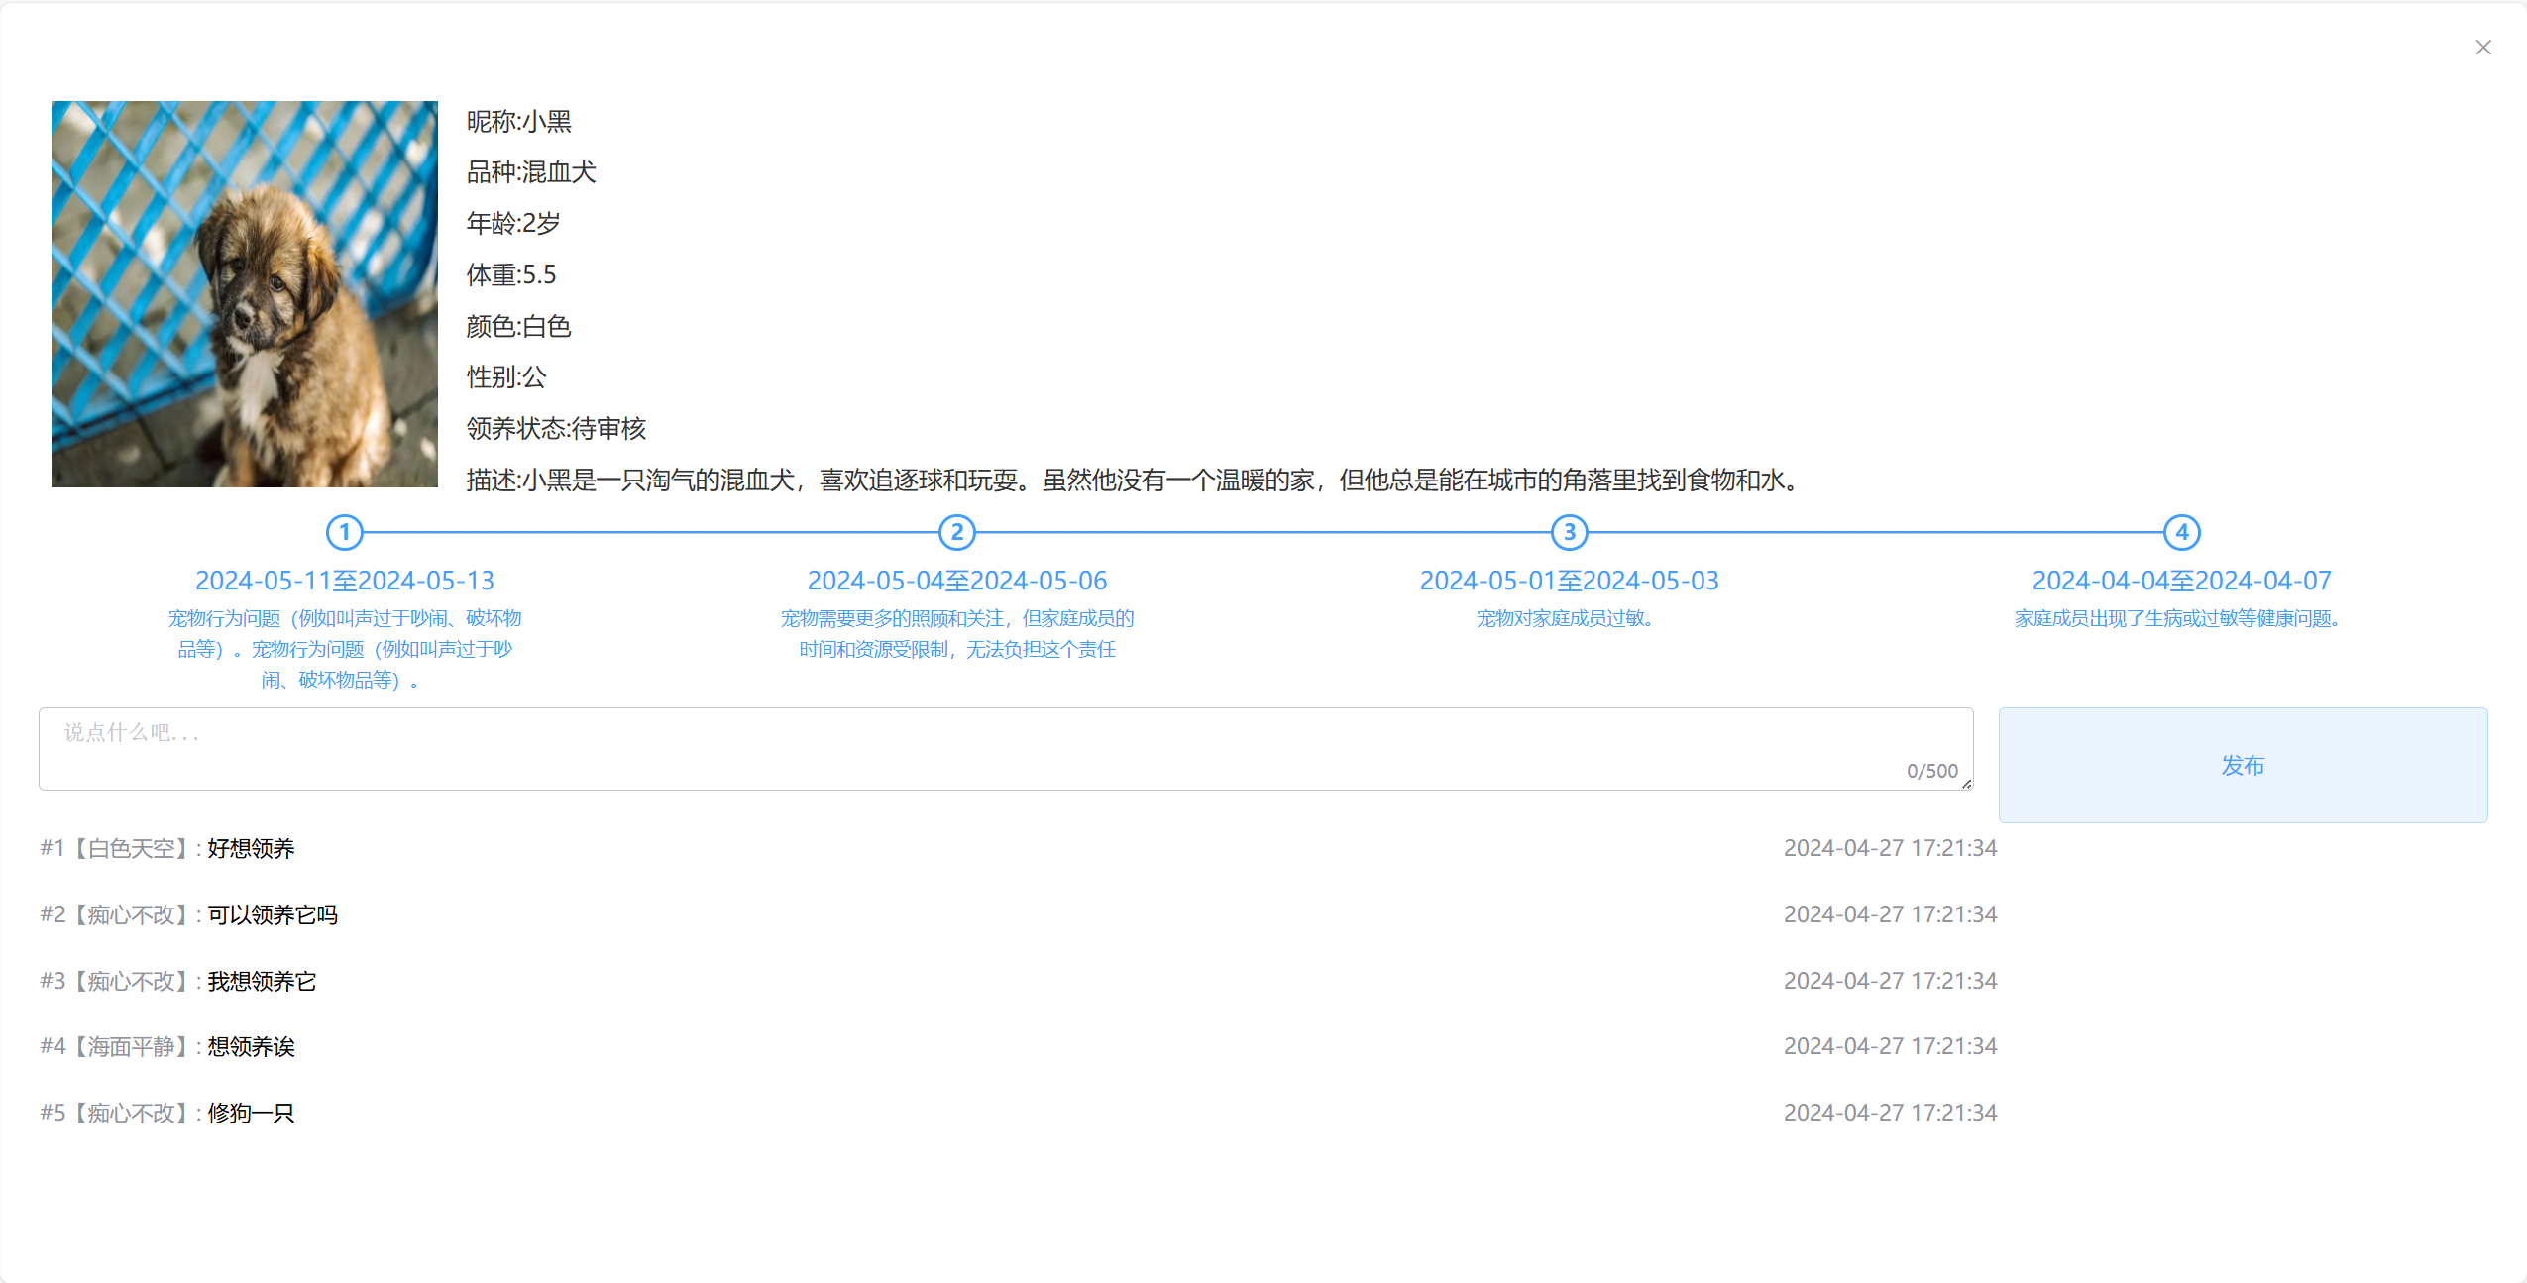Viewport: 2527px width, 1283px height.
Task: Click comment #2 可以领养它吗
Action: [x=273, y=915]
